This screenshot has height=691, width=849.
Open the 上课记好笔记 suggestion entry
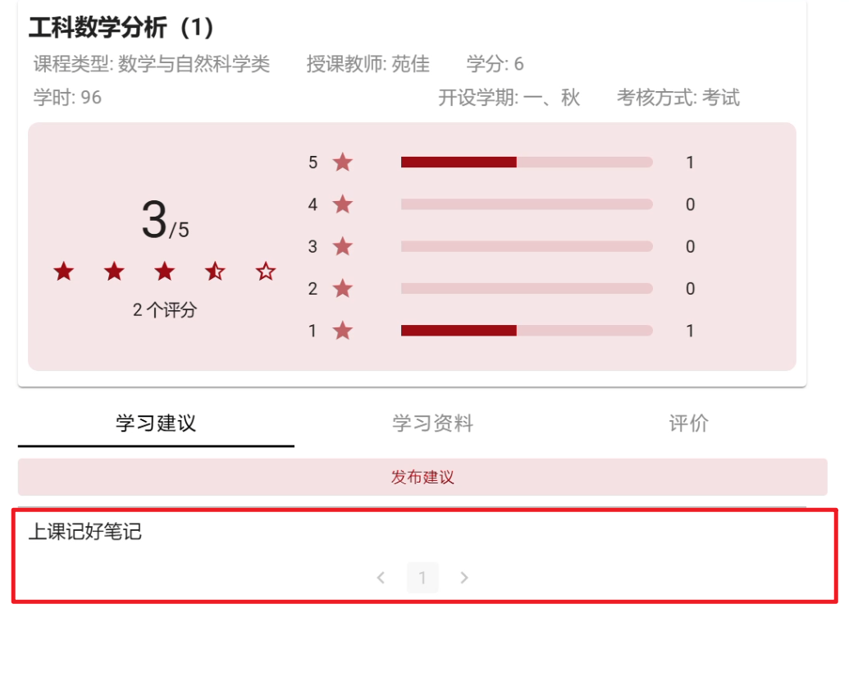[x=85, y=532]
